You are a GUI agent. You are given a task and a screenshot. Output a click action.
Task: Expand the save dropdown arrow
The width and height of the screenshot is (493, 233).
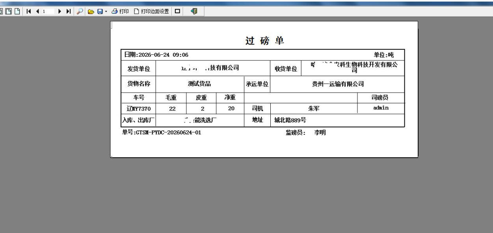click(106, 12)
